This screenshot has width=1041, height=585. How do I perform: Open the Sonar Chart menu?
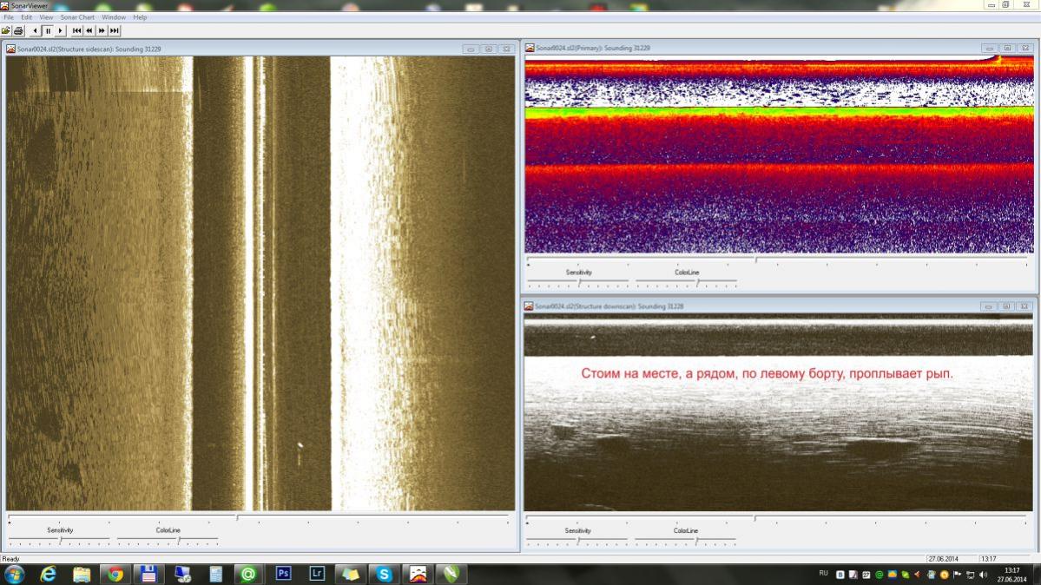77,17
